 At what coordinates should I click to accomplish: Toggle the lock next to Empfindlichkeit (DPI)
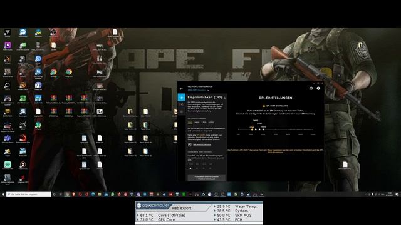225,97
